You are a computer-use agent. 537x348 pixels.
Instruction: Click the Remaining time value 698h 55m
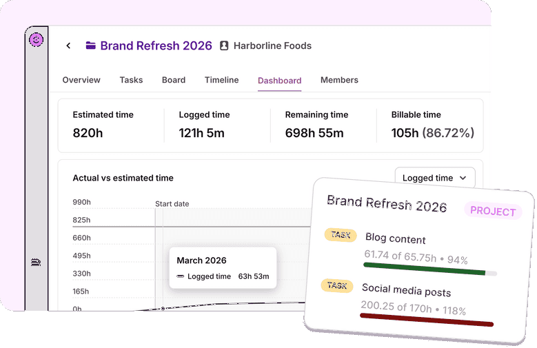tap(314, 133)
